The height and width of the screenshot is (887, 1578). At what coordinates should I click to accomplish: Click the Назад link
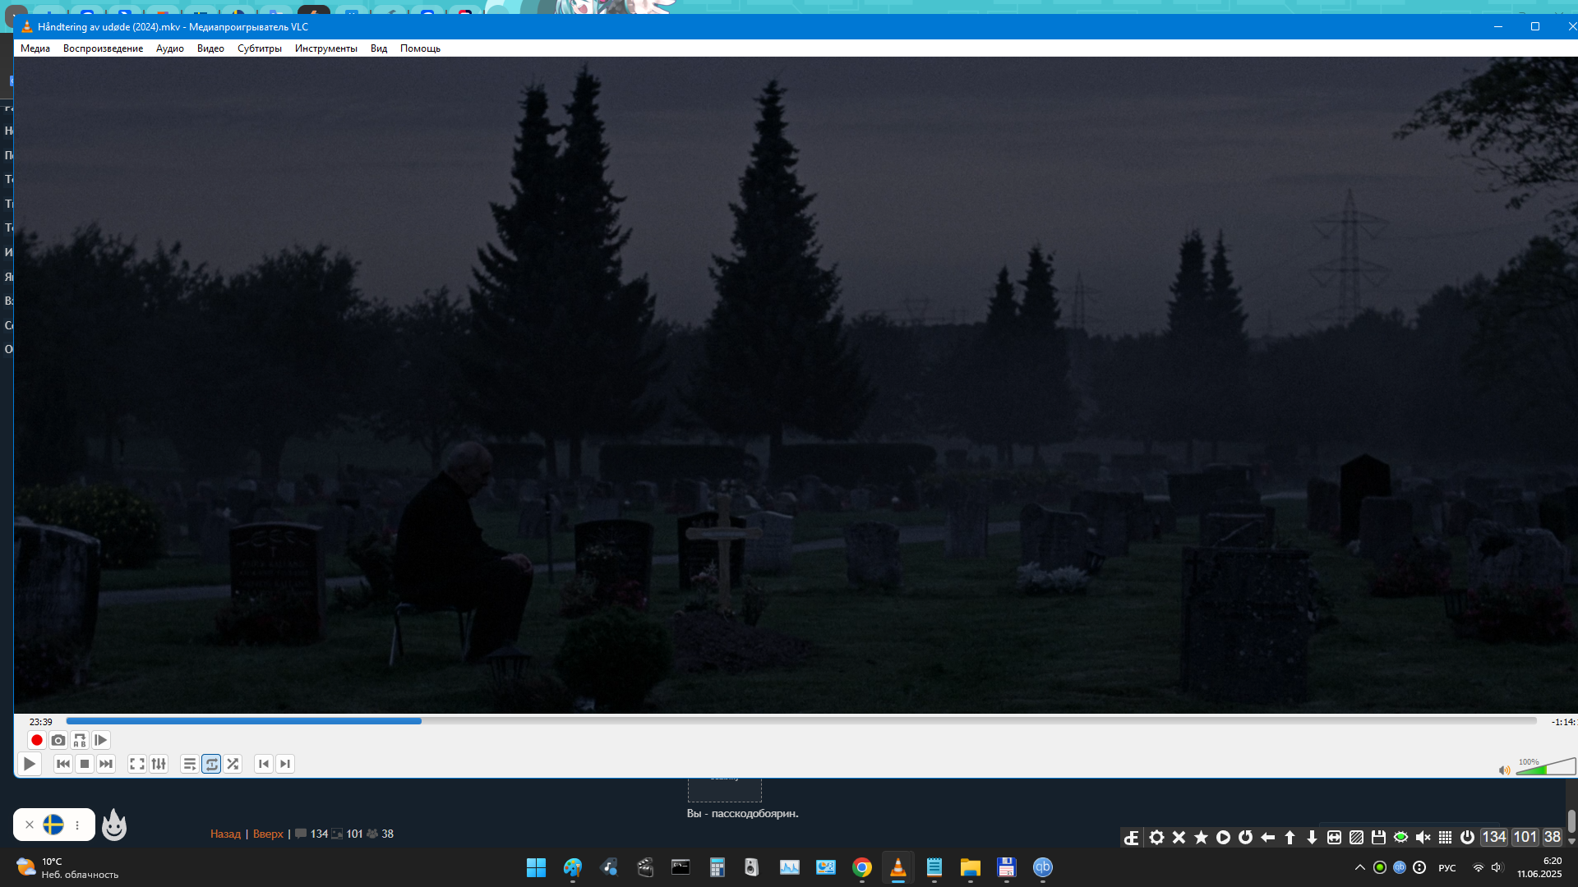click(225, 834)
